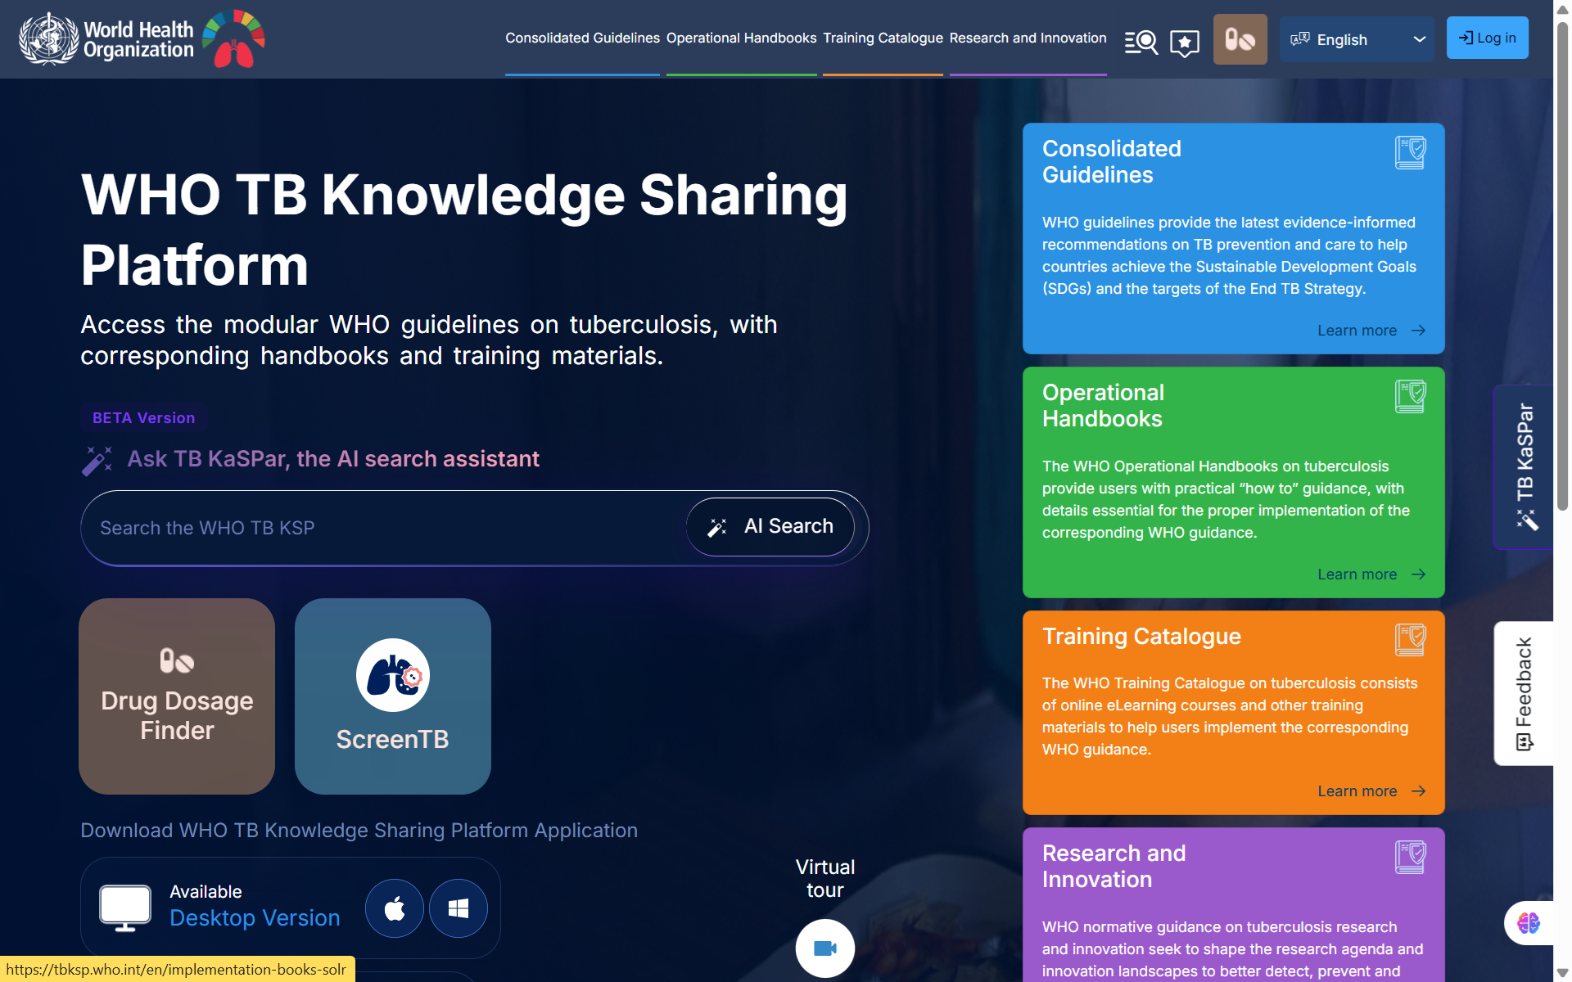Select Training Catalogue in the navigation
The height and width of the screenshot is (982, 1572).
coord(883,38)
